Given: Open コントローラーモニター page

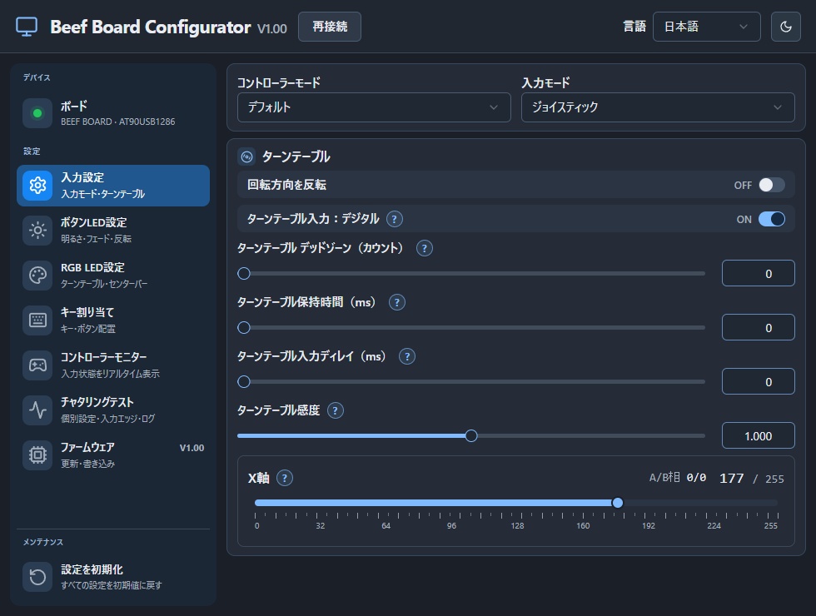Looking at the screenshot, I should pos(113,365).
